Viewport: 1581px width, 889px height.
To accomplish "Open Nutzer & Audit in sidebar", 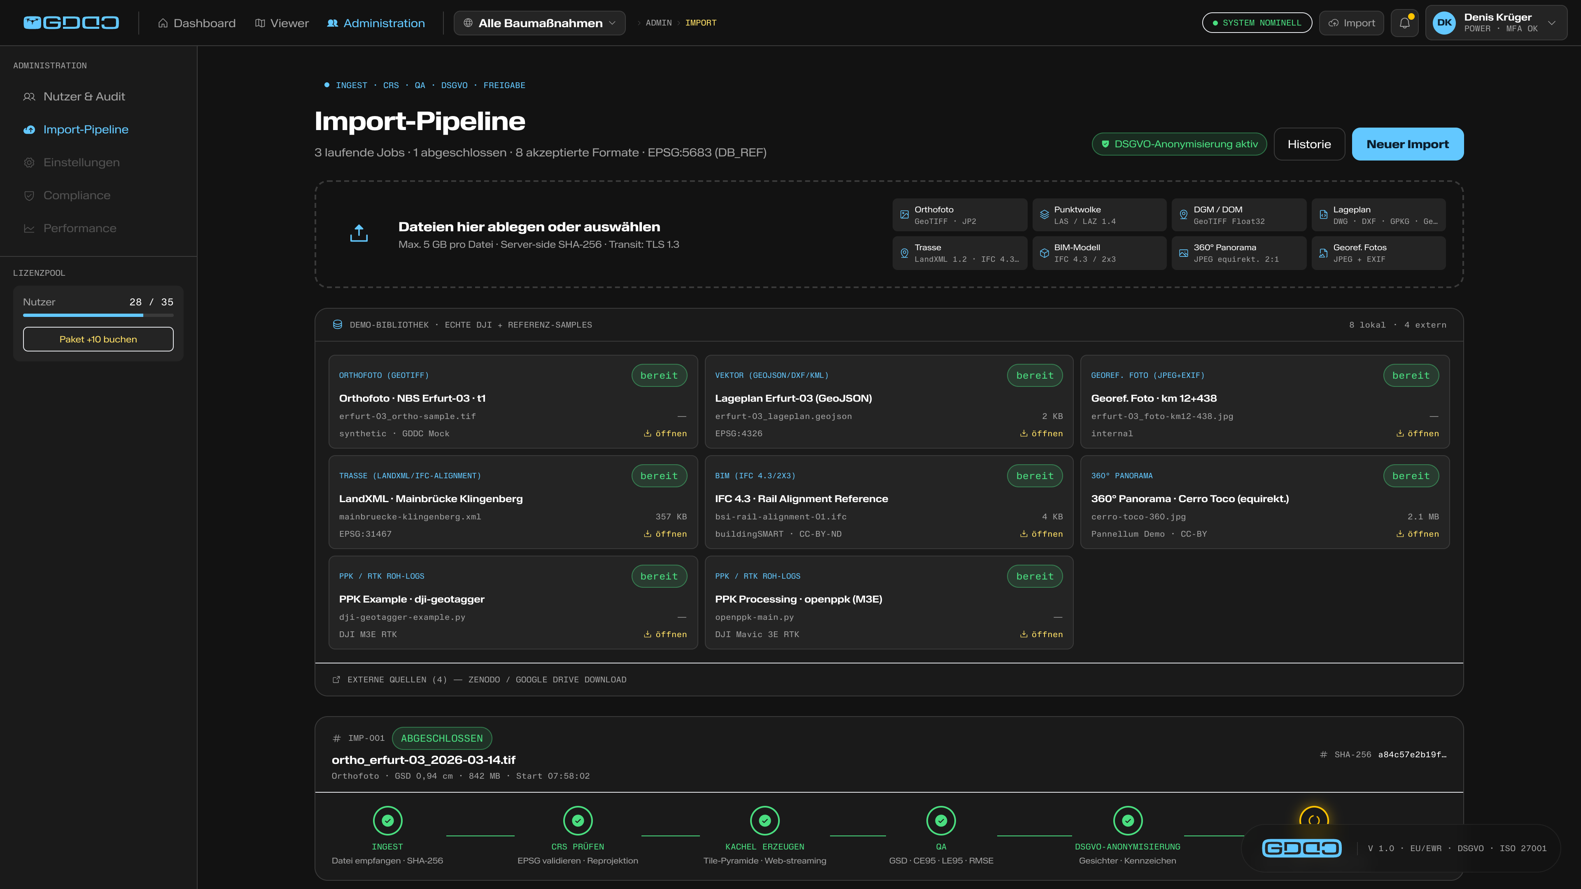I will [x=98, y=96].
